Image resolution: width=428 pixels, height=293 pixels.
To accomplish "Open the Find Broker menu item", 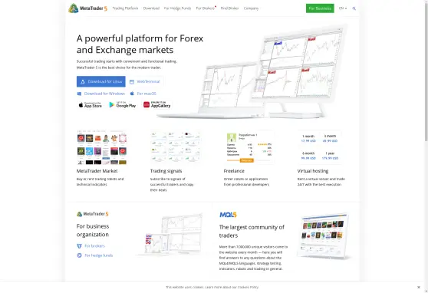I will [229, 8].
